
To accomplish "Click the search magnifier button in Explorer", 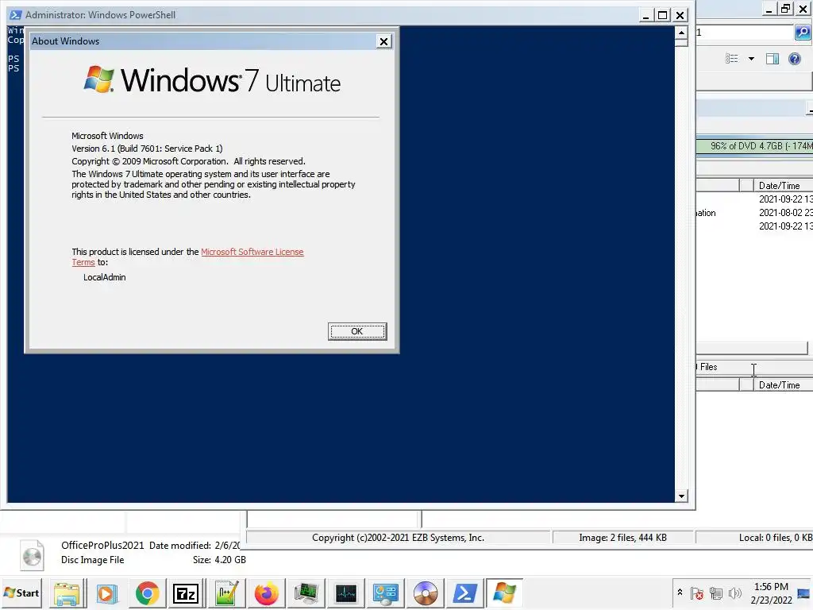I will point(803,33).
